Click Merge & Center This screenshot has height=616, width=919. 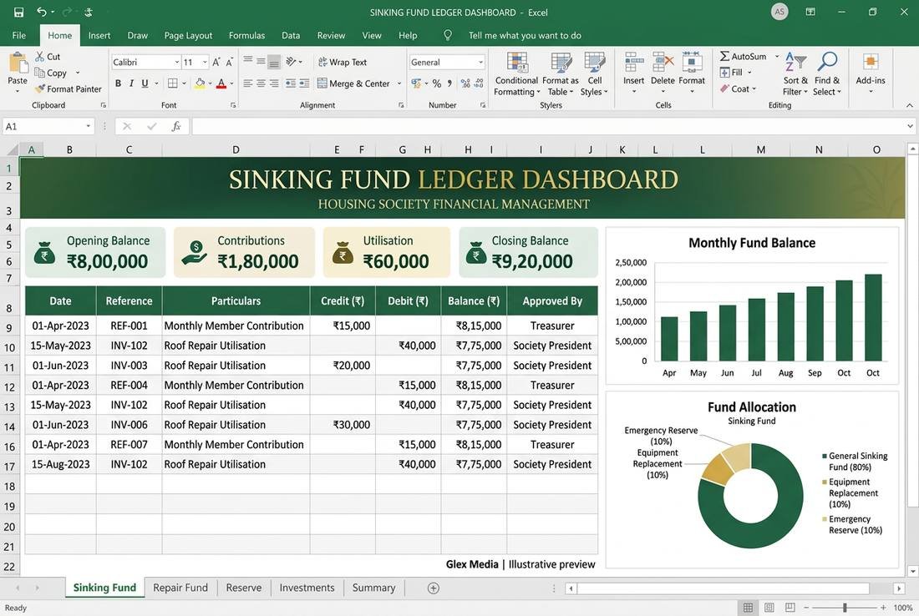click(353, 83)
